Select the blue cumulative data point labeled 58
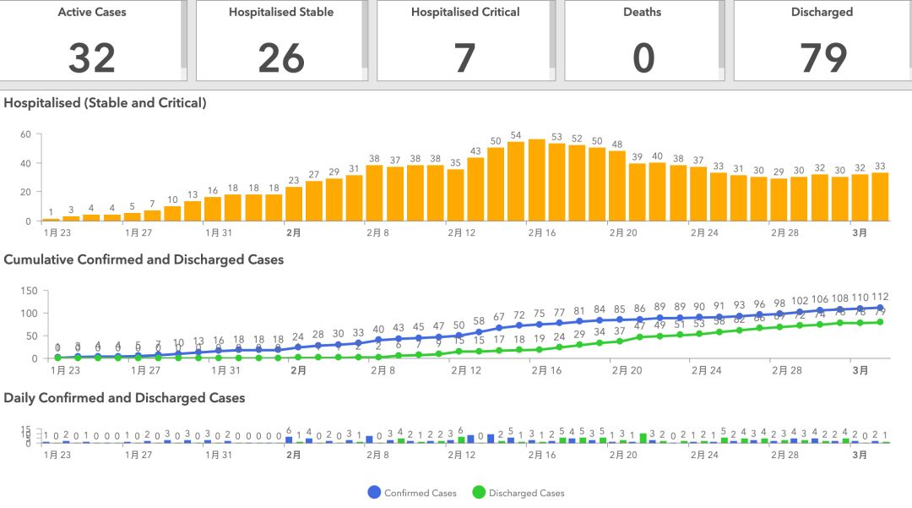 point(479,332)
